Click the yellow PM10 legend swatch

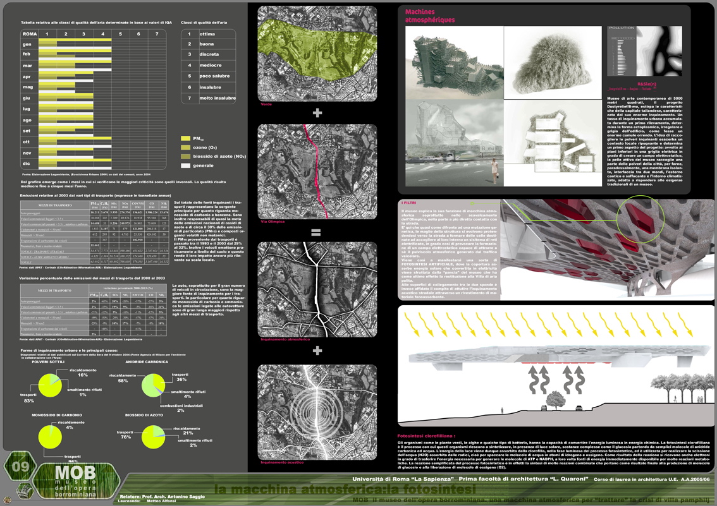(185, 138)
